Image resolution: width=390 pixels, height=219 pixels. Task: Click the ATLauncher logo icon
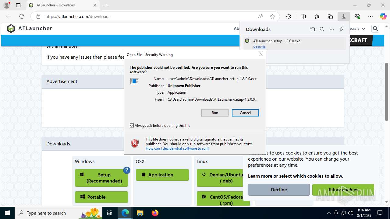[11, 29]
